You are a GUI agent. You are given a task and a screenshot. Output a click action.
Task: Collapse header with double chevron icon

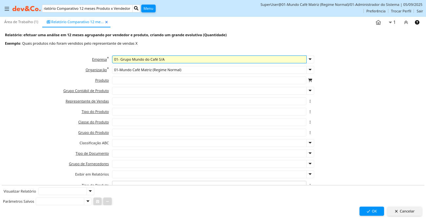(x=406, y=23)
